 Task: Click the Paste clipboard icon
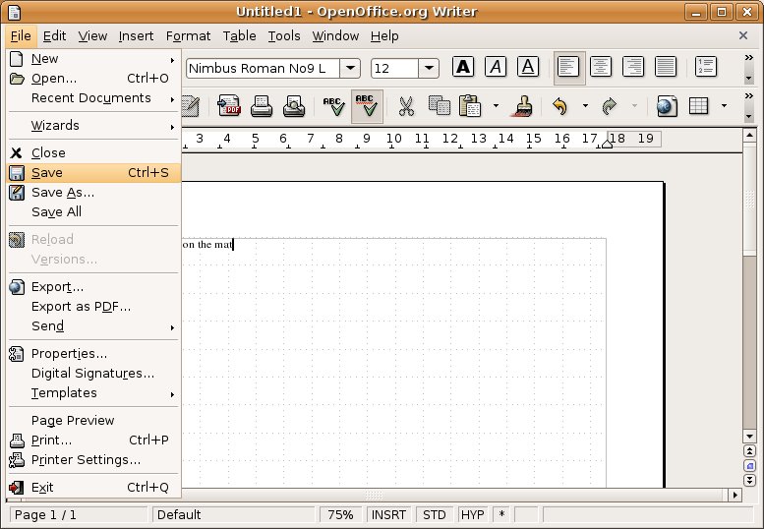pyautogui.click(x=470, y=106)
